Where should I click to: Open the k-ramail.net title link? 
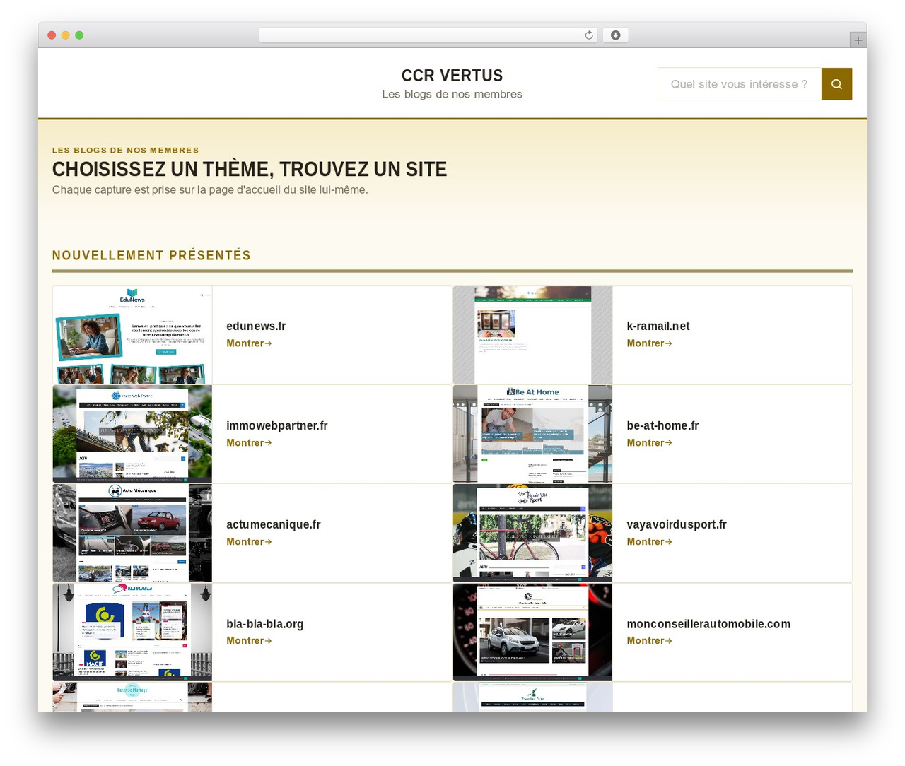click(658, 326)
